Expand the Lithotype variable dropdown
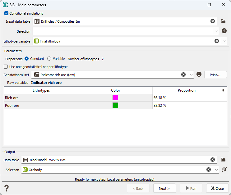This screenshot has height=195, width=231. [224, 41]
